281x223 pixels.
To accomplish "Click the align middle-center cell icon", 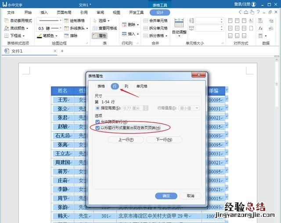I will [x=237, y=28].
